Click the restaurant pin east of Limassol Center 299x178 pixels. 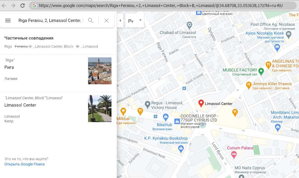[235, 112]
